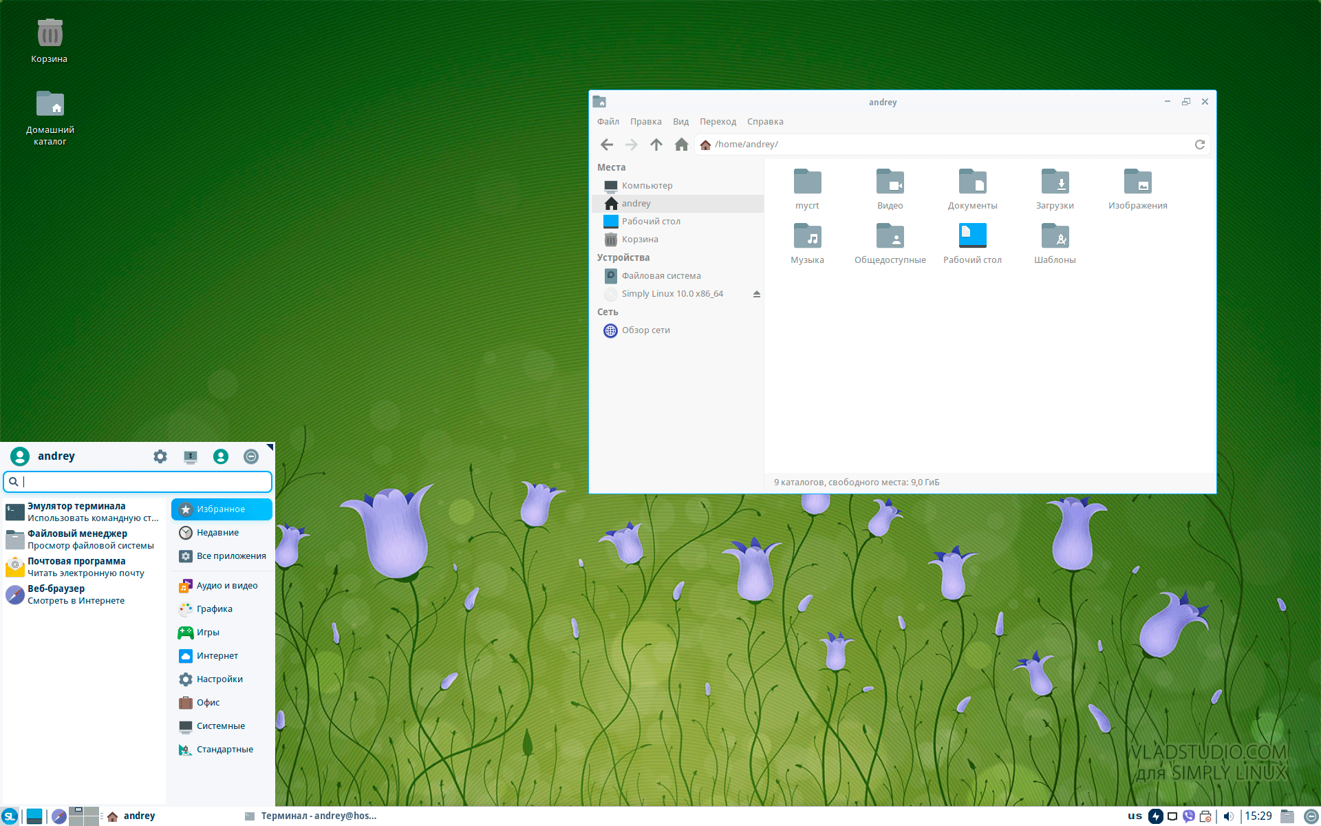Show the Все приложения category
1321x826 pixels.
coord(230,556)
